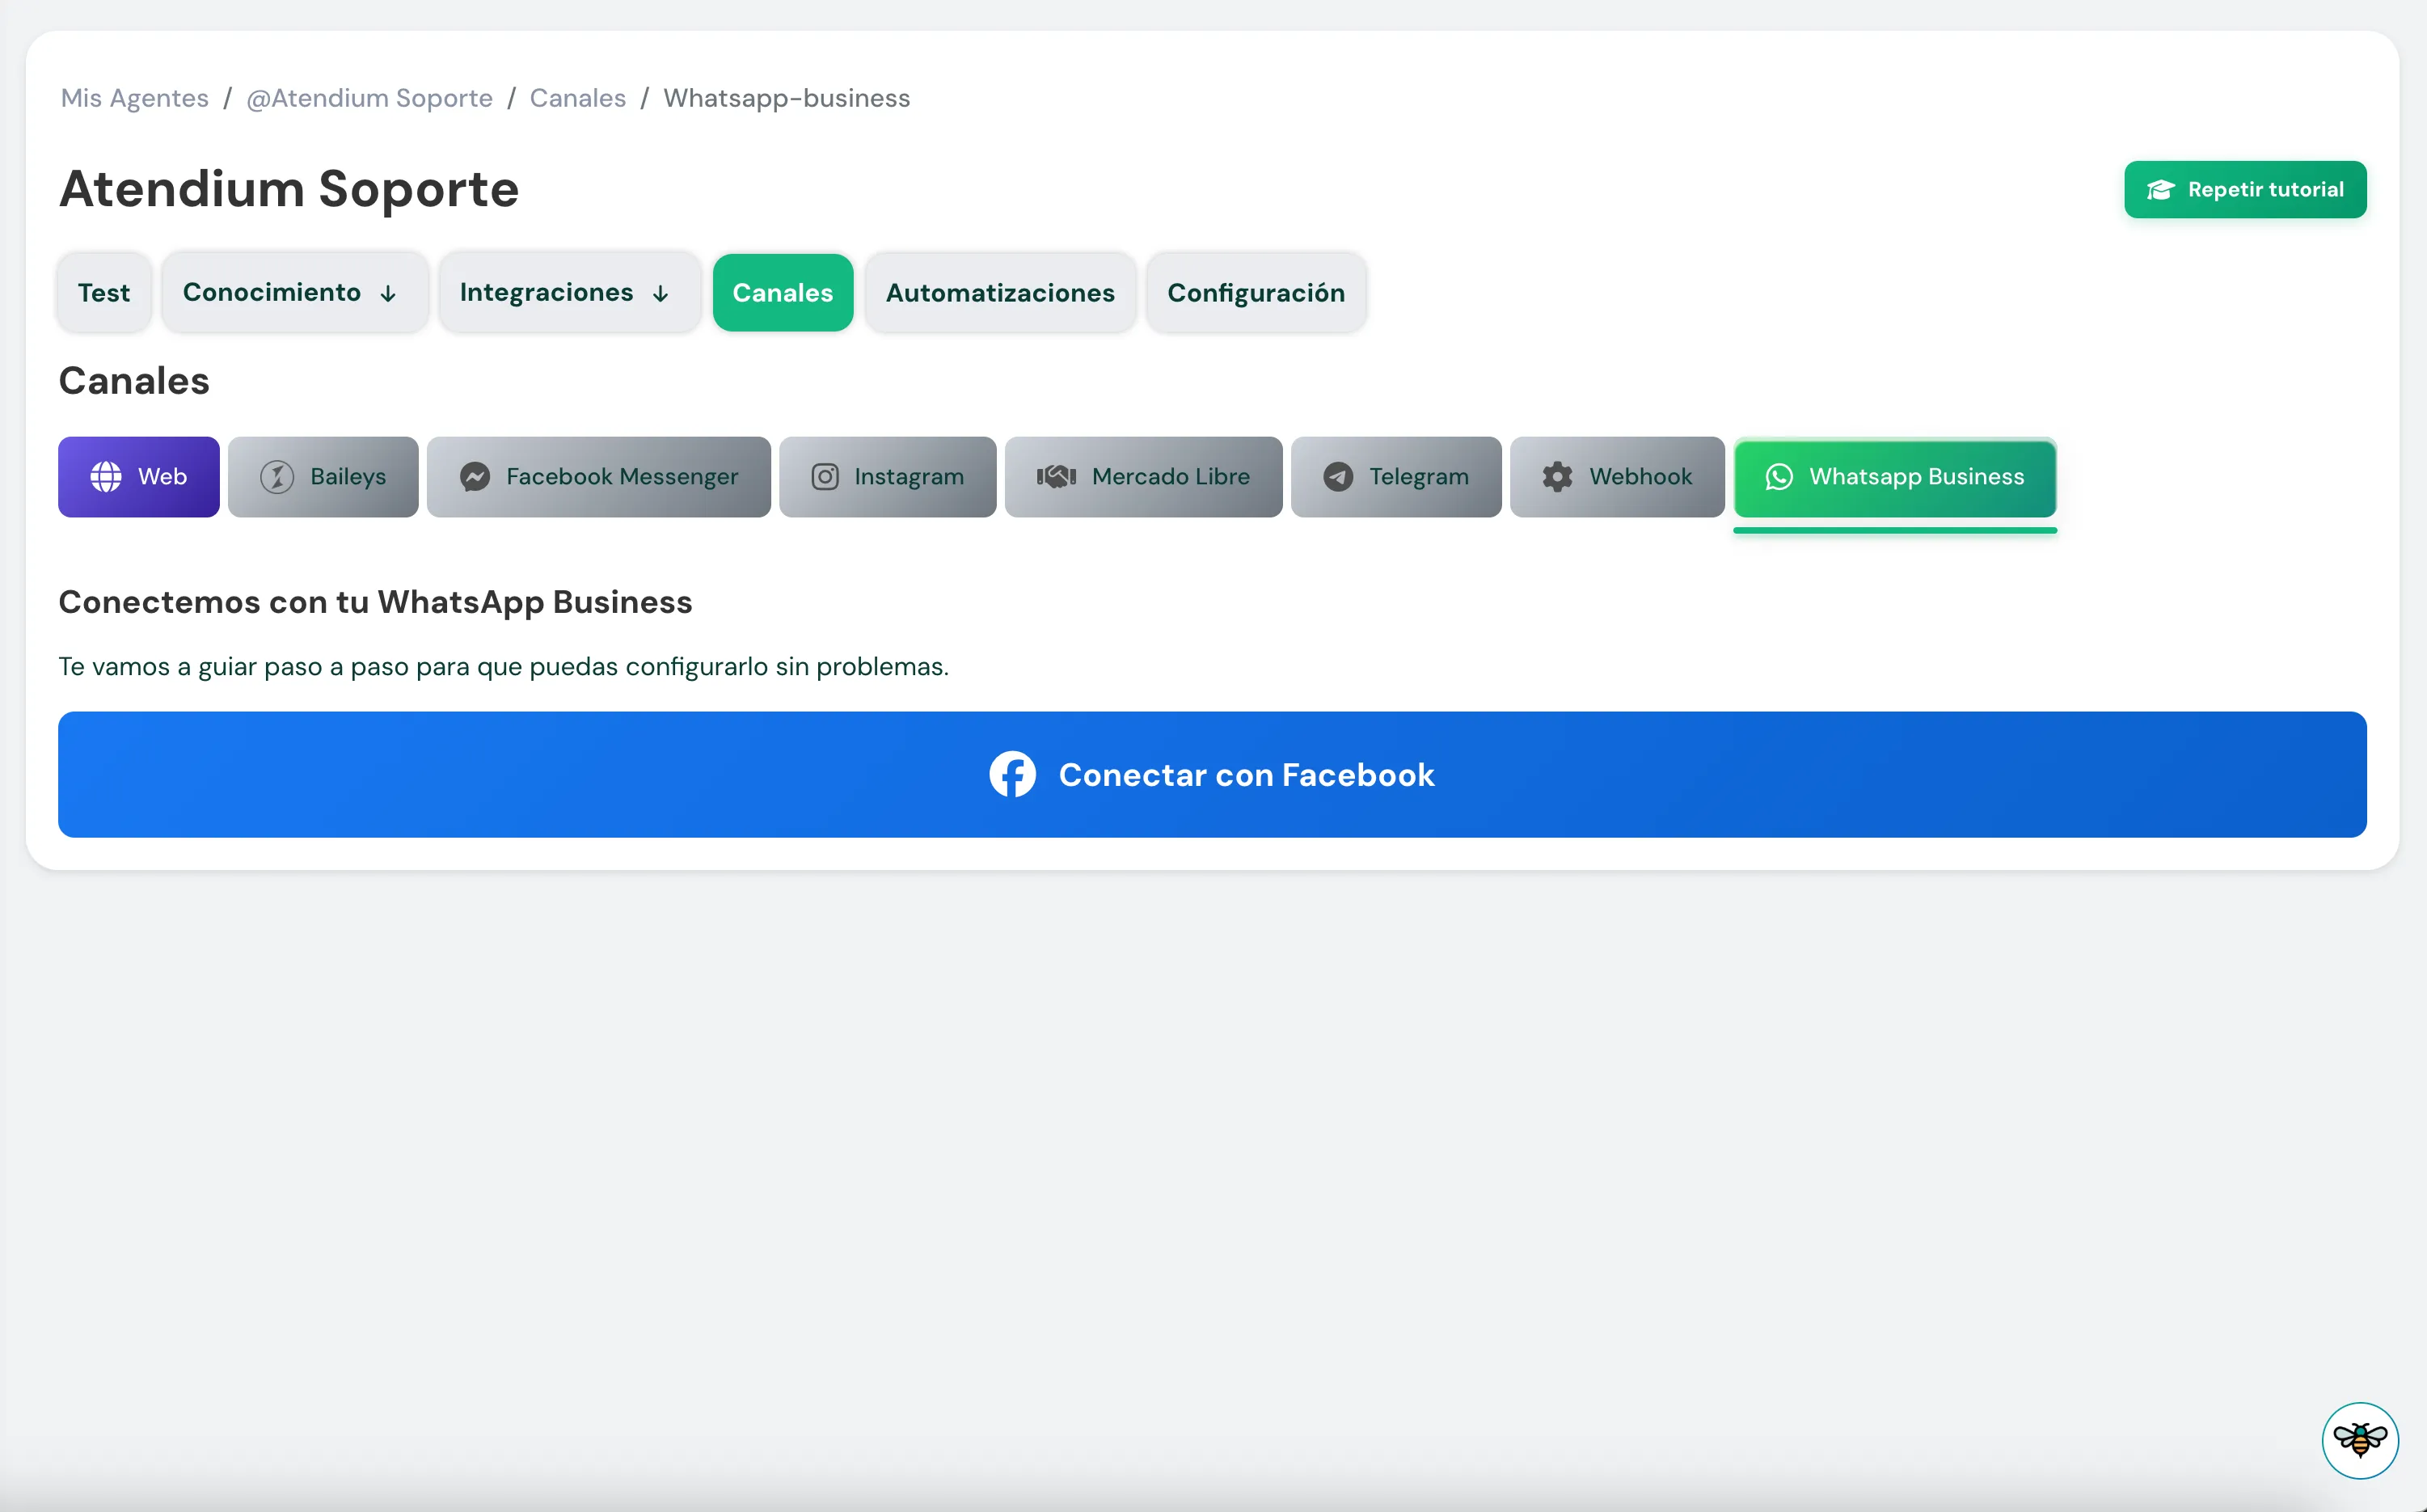
Task: Click the Whatsapp-business breadcrumb text
Action: [787, 98]
